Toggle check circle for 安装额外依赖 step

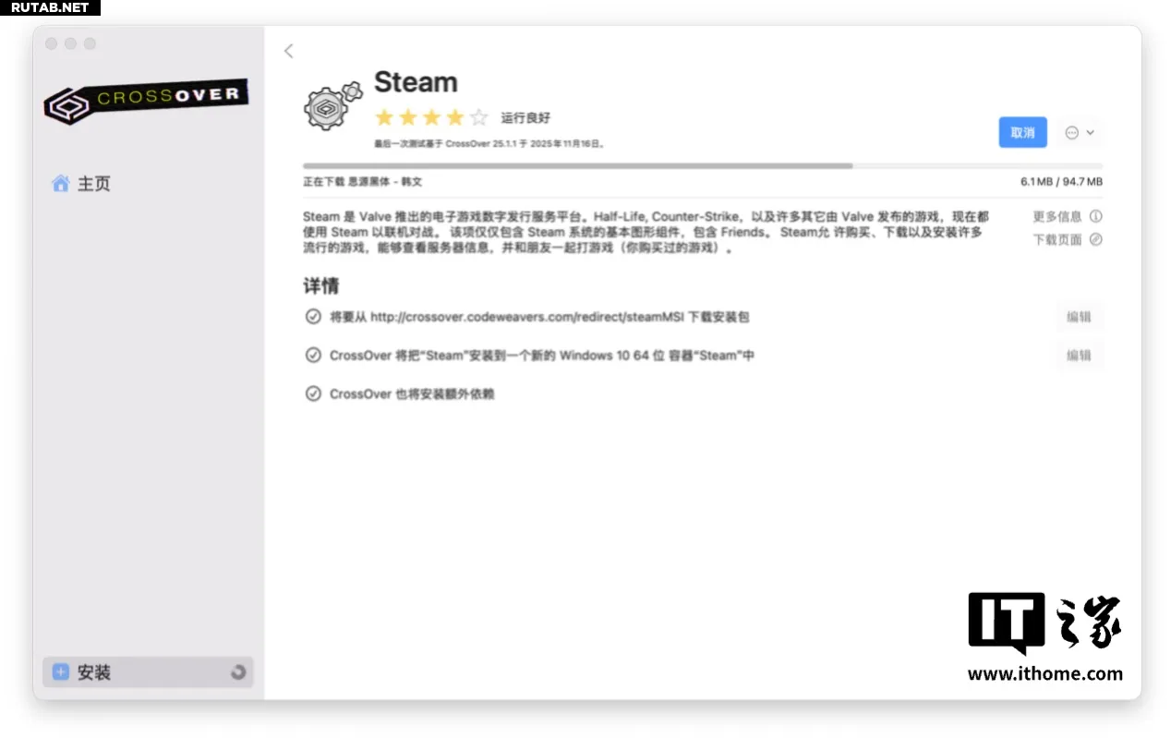313,394
